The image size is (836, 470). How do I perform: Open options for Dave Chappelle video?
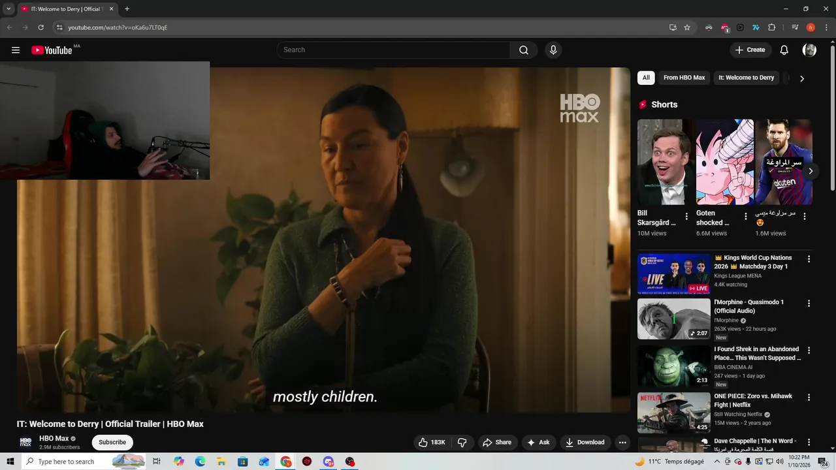tap(809, 443)
